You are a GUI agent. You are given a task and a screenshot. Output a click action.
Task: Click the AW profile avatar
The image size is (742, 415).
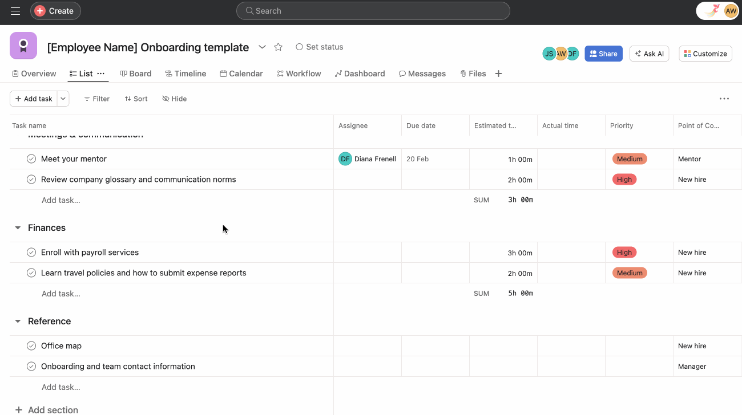(x=731, y=11)
